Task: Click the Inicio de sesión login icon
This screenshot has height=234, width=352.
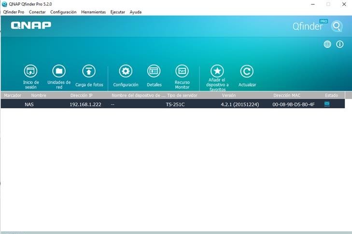Action: coord(30,71)
